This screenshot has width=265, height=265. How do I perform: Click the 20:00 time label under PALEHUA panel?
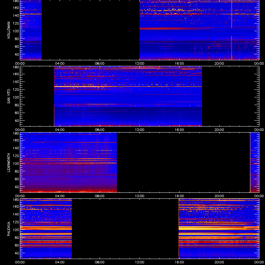(219, 262)
